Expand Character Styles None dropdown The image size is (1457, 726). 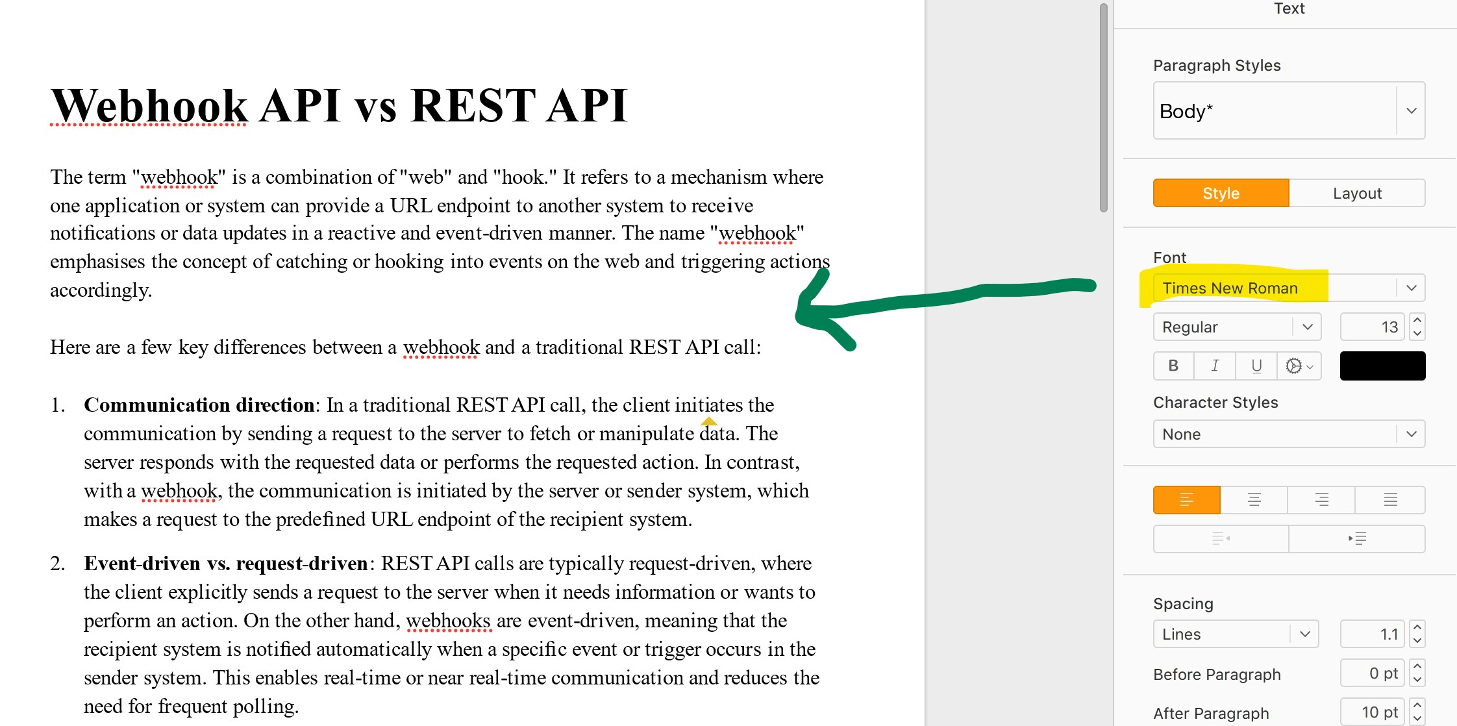1411,434
